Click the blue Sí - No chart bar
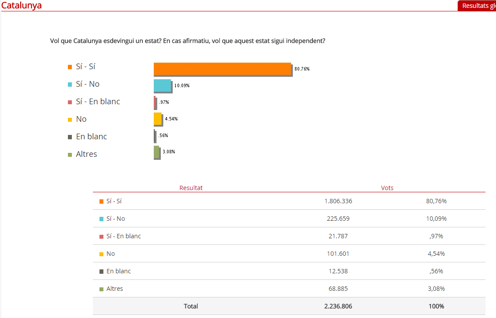Screen dimensions: 496x318 (162, 85)
